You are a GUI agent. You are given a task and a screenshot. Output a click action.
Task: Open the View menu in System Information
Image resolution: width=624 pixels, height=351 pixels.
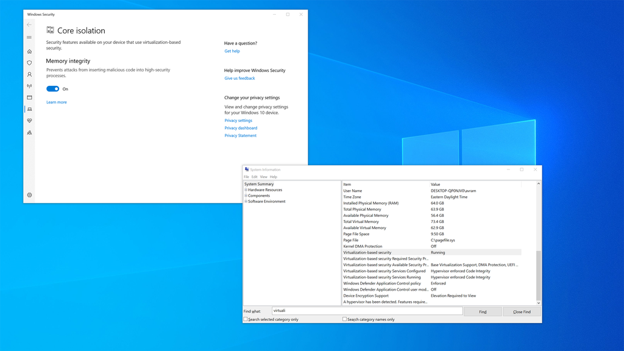(x=264, y=177)
